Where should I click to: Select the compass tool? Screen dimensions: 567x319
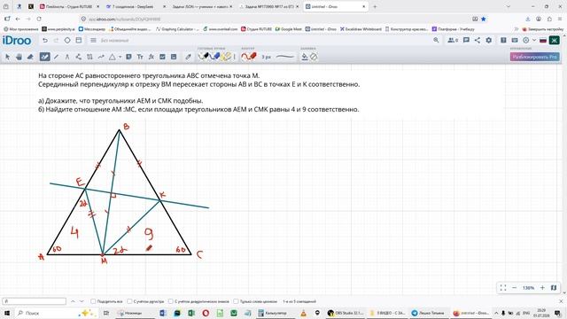(x=67, y=57)
